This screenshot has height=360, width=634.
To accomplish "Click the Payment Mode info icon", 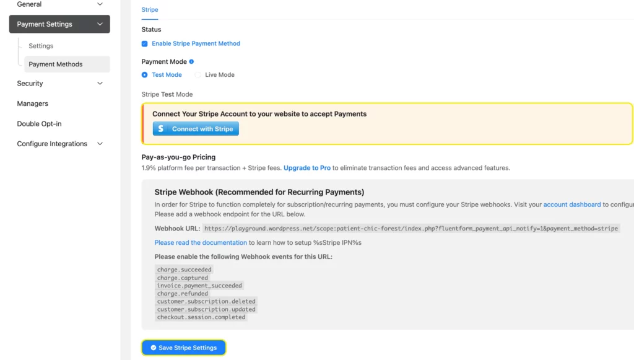I will 192,61.
